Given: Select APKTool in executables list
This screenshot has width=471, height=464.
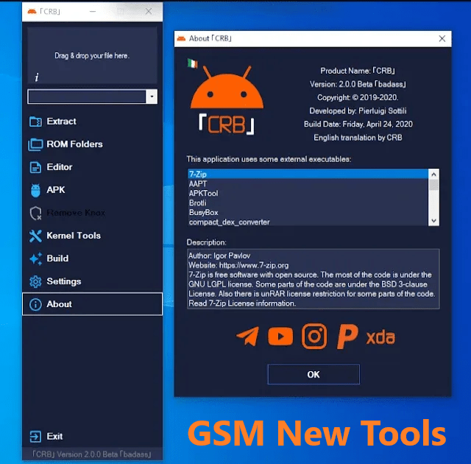Looking at the screenshot, I should click(308, 193).
